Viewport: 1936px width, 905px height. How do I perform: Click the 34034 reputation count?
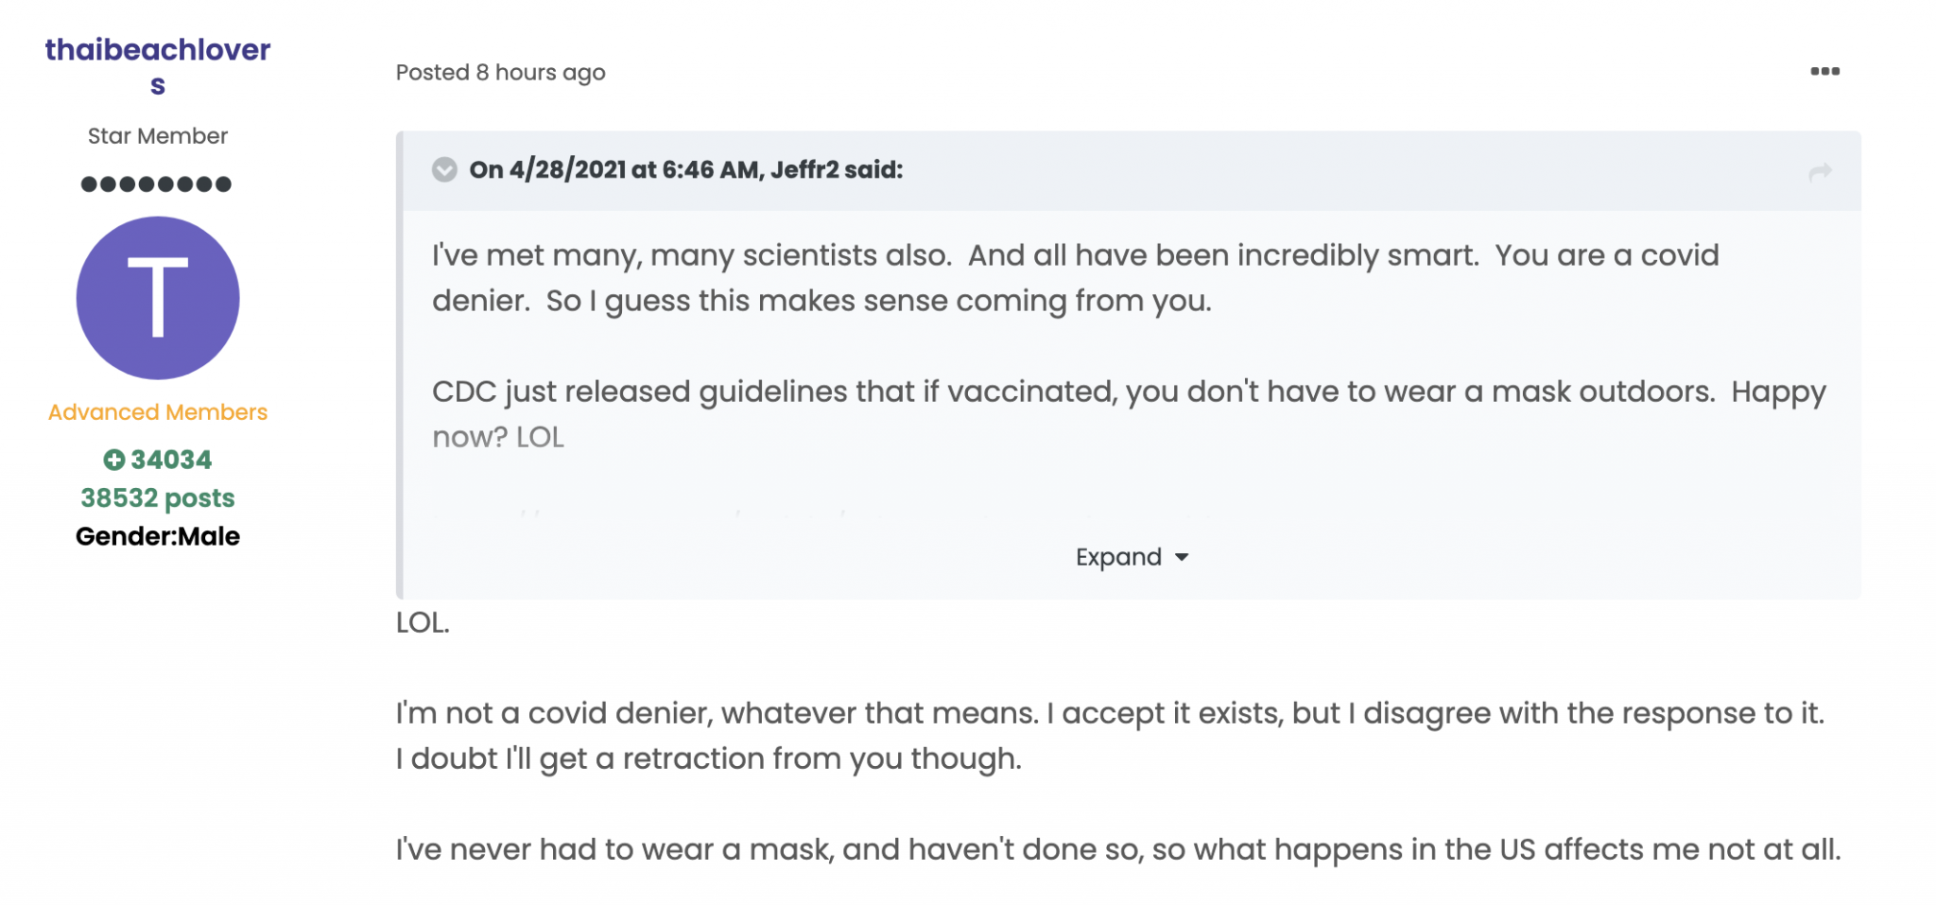pyautogui.click(x=171, y=461)
